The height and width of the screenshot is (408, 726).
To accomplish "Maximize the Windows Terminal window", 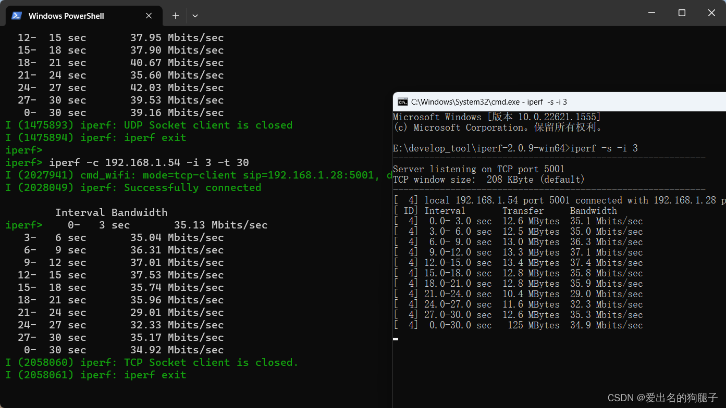I will [682, 12].
